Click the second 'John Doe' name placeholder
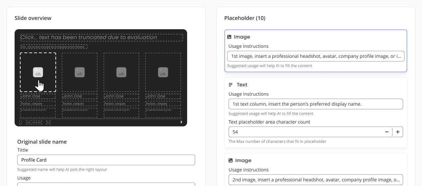 pos(80,96)
